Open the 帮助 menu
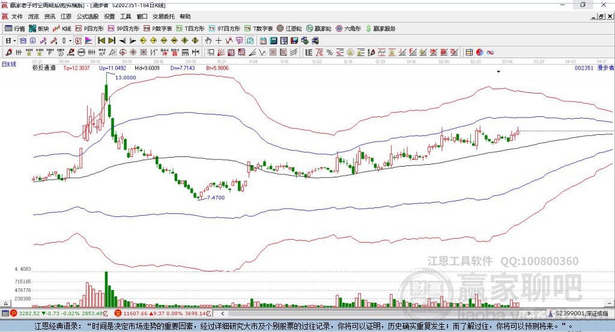This screenshot has height=332, width=615. (185, 16)
